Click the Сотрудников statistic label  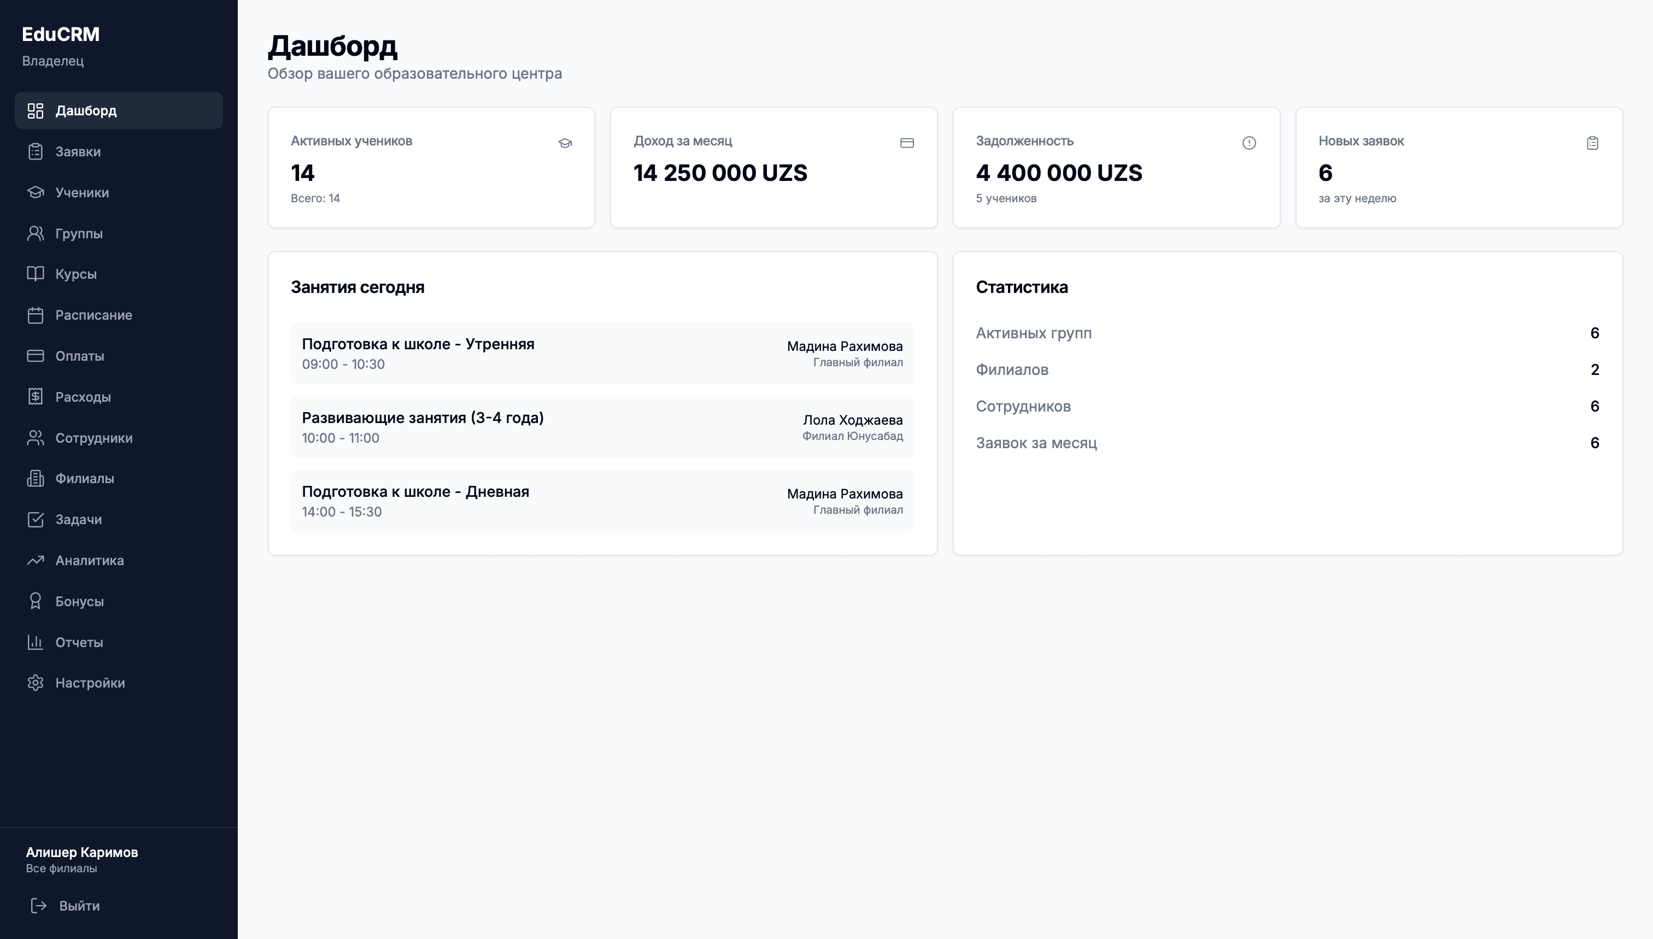(1023, 406)
